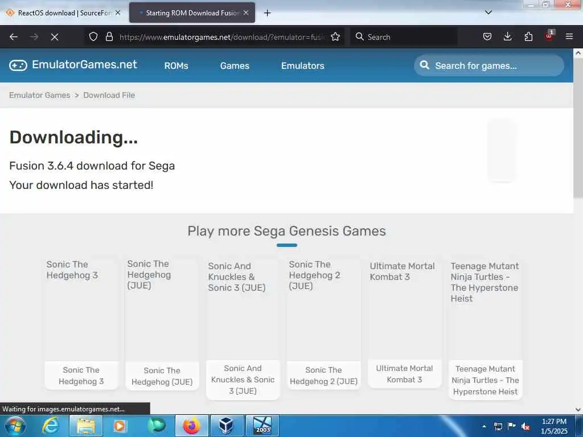The image size is (583, 437).
Task: Open Sonic The Hedgehog (JUE) thumbnail
Action: point(162,310)
